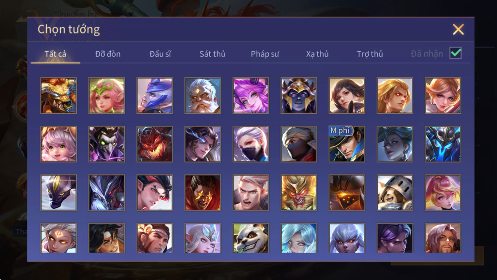Image resolution: width=497 pixels, height=280 pixels.
Task: Pick the purple-haired girl with horns
Action: tap(251, 96)
